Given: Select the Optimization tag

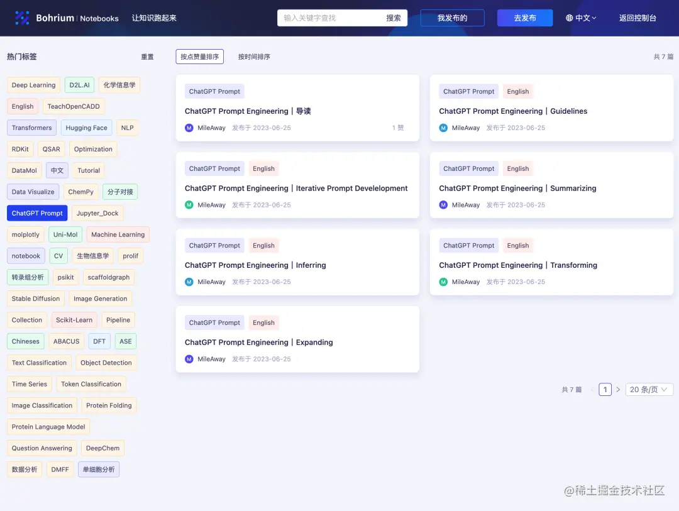Looking at the screenshot, I should click(93, 149).
